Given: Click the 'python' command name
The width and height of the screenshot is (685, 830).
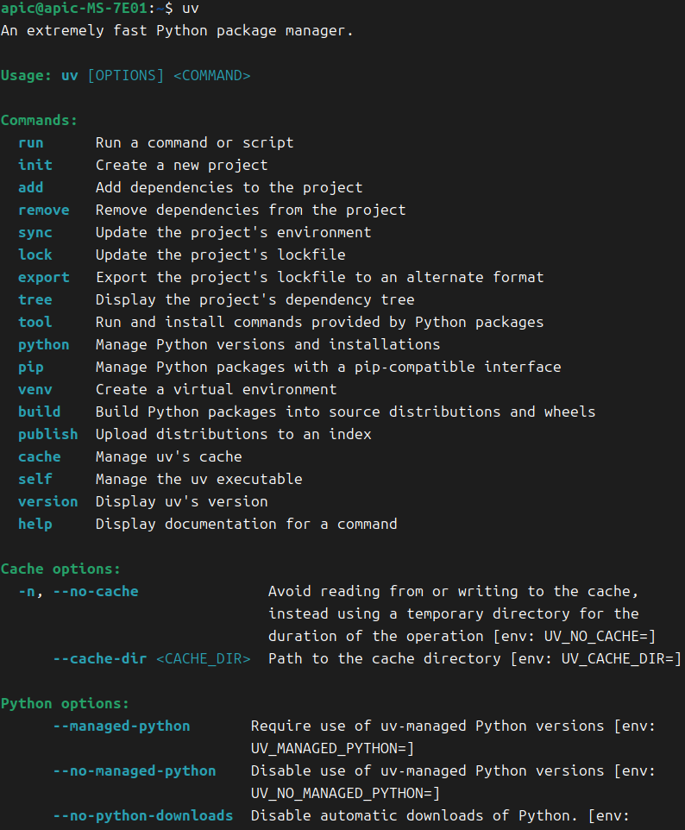Looking at the screenshot, I should pos(44,344).
